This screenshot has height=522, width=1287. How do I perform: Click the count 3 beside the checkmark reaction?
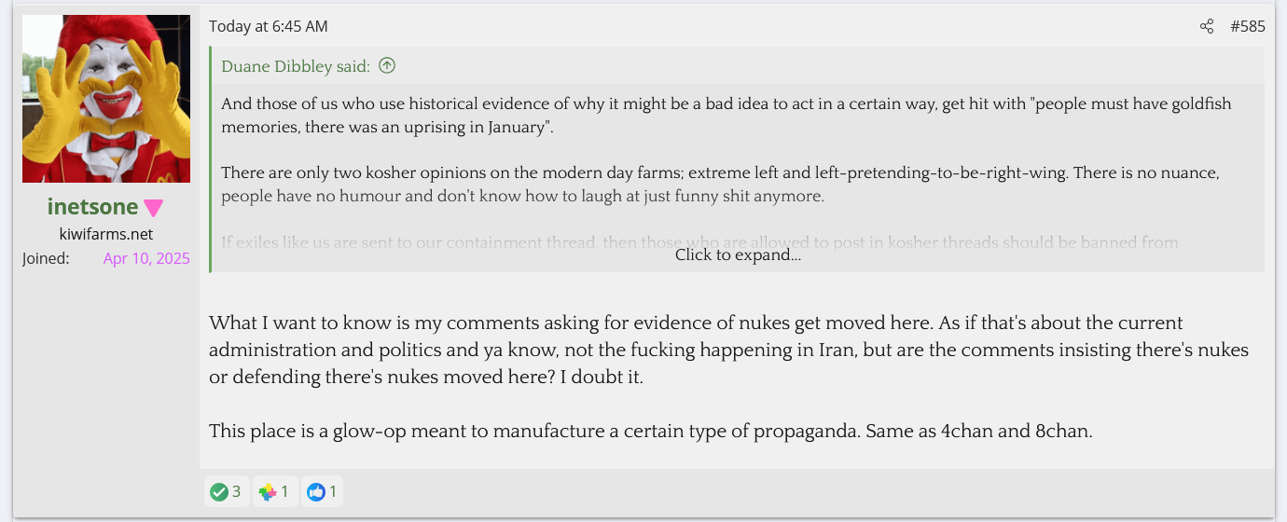click(237, 491)
